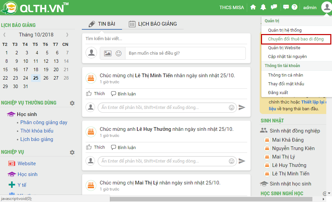Select day 31 in the calendar
Image resolution: width=332 pixels, height=202 pixels.
point(26,86)
